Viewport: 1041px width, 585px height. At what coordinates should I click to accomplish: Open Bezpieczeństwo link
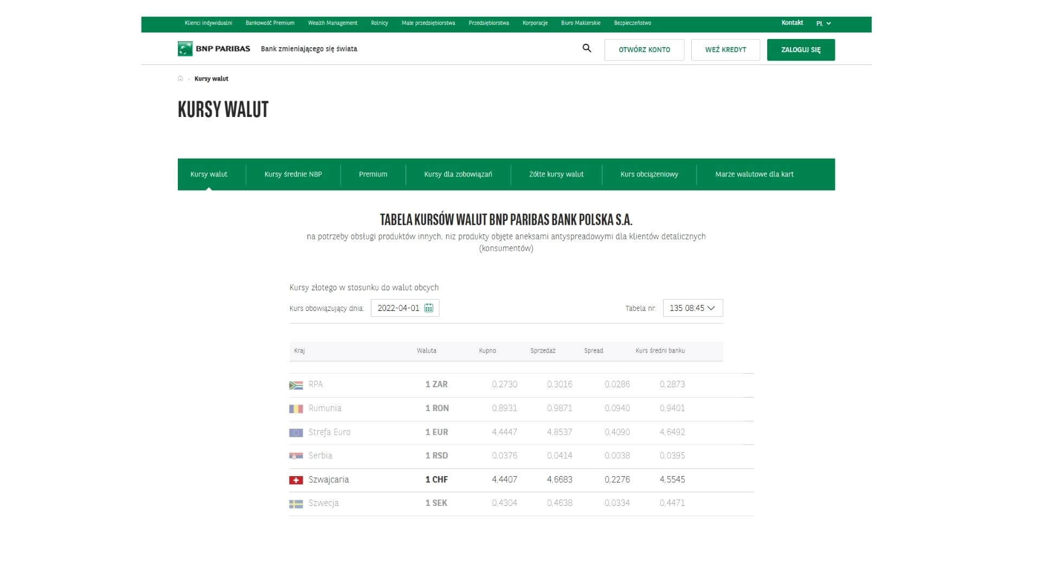tap(632, 23)
